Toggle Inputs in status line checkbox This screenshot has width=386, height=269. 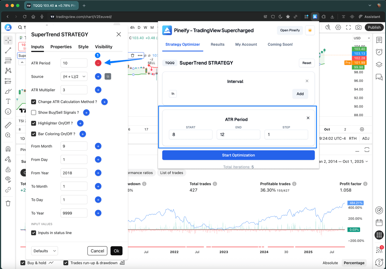(x=34, y=233)
